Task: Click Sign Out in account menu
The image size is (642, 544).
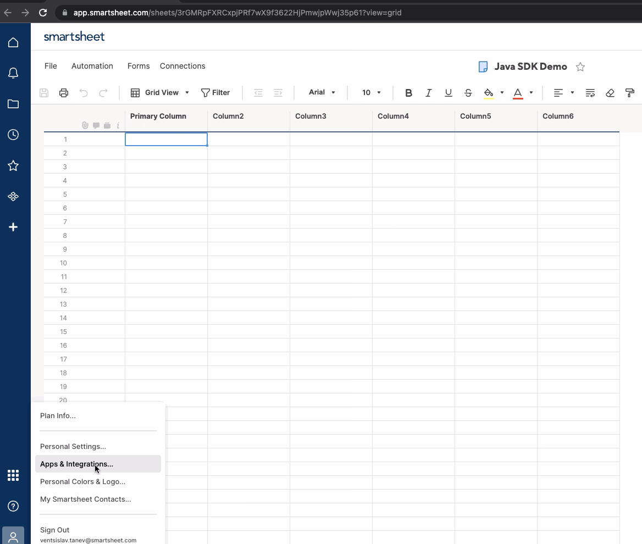Action: [x=55, y=530]
